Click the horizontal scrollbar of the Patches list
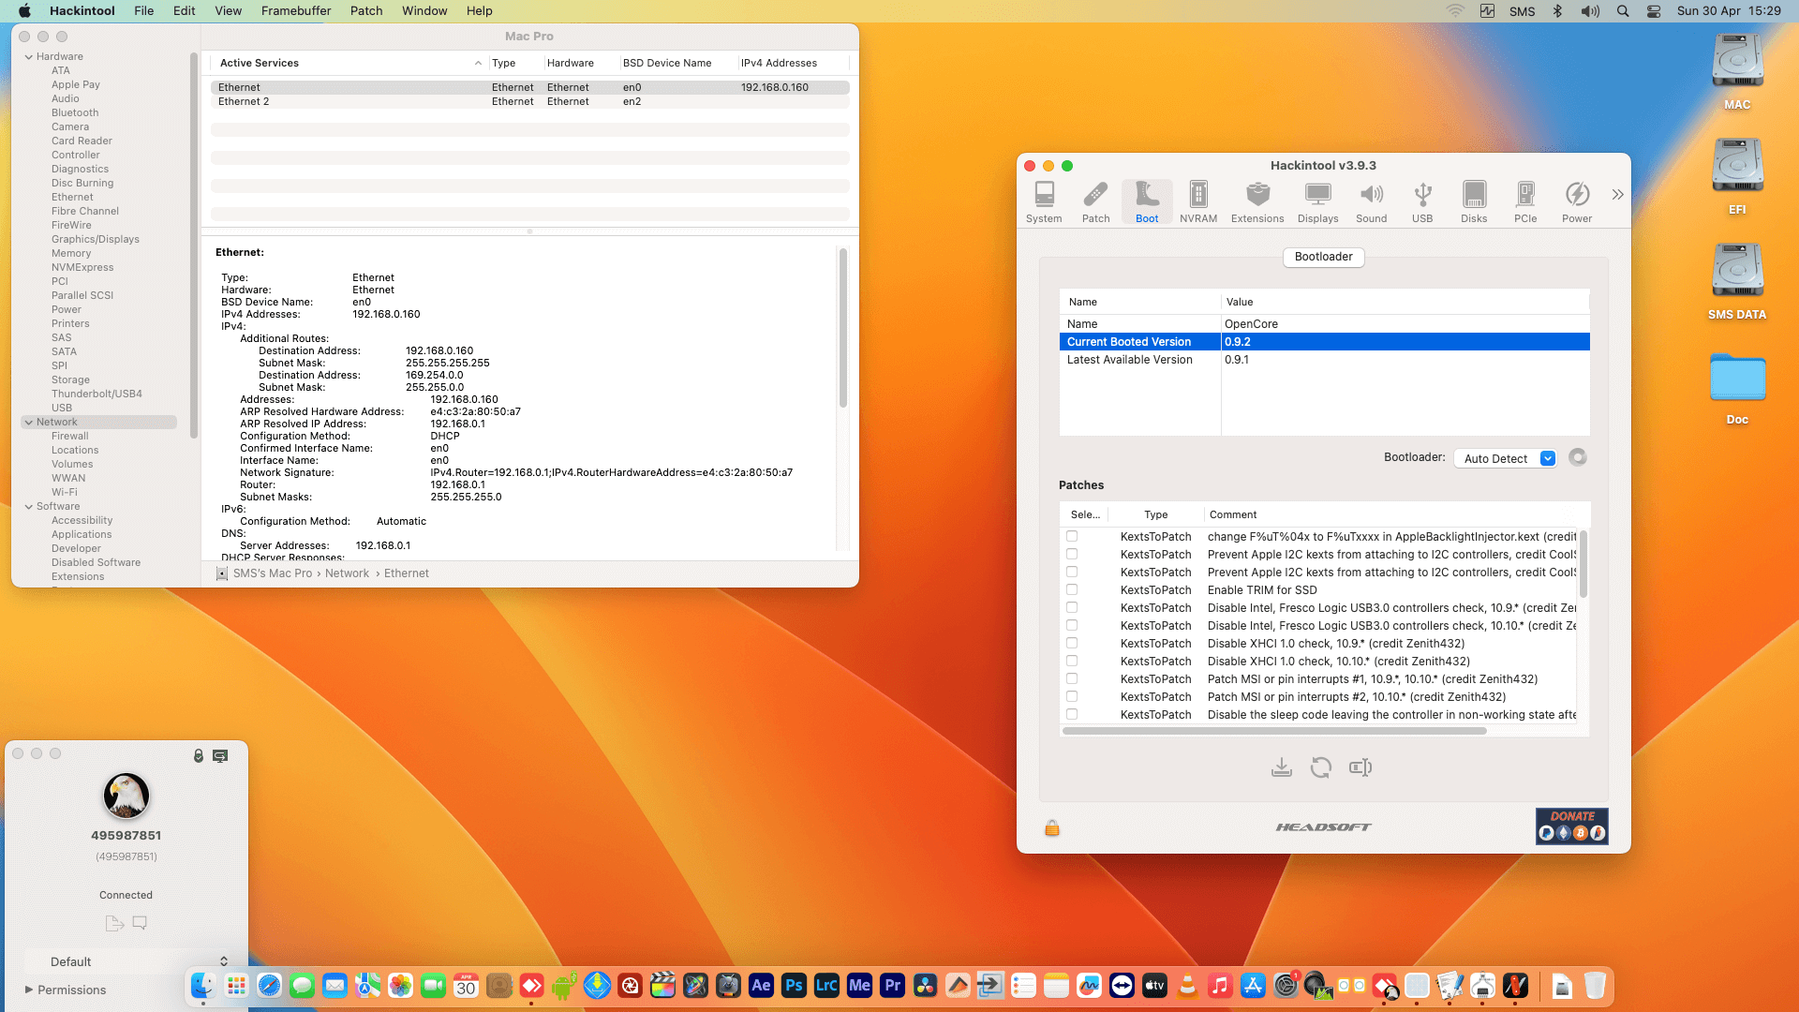1799x1012 pixels. 1274,731
